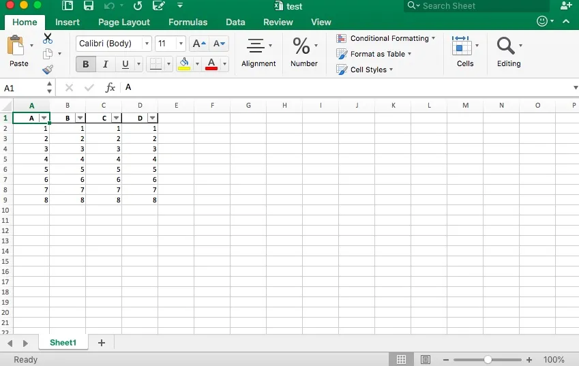The image size is (579, 366).
Task: Click the fx insert function icon
Action: point(110,87)
